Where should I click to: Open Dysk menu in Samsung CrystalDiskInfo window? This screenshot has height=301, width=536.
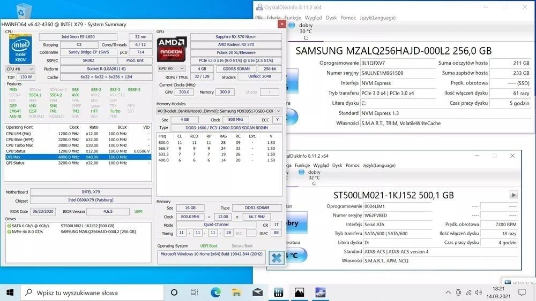point(331,18)
